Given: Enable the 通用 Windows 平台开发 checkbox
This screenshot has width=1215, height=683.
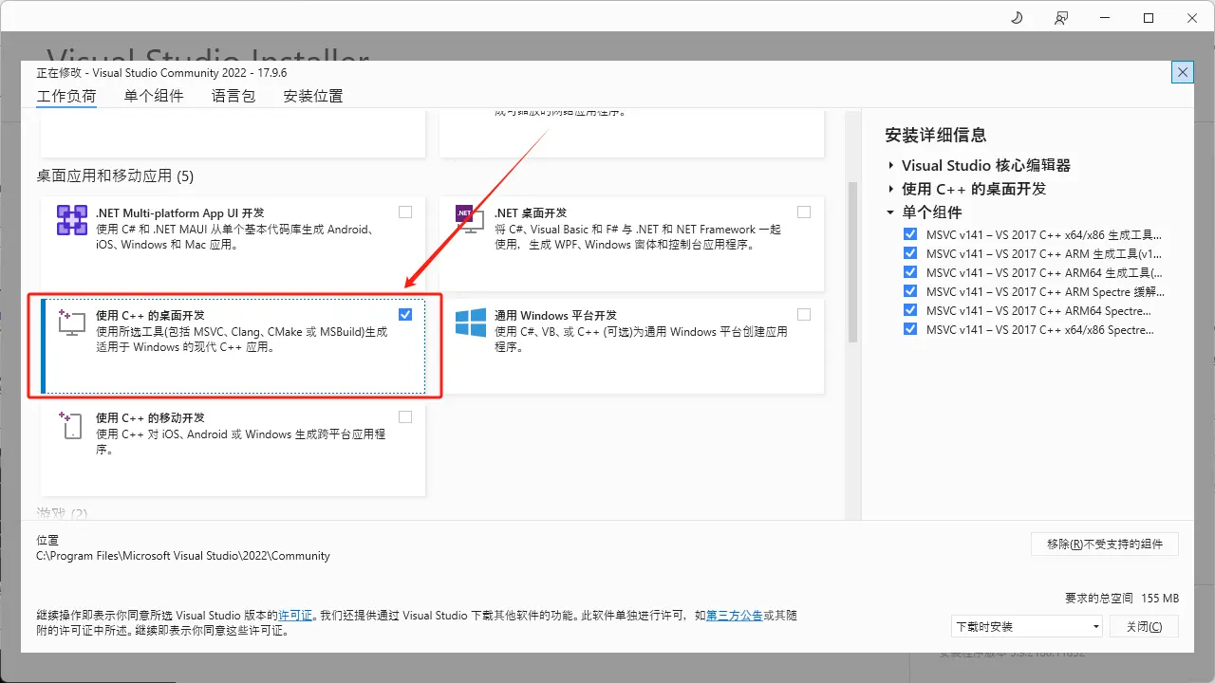Looking at the screenshot, I should [804, 315].
